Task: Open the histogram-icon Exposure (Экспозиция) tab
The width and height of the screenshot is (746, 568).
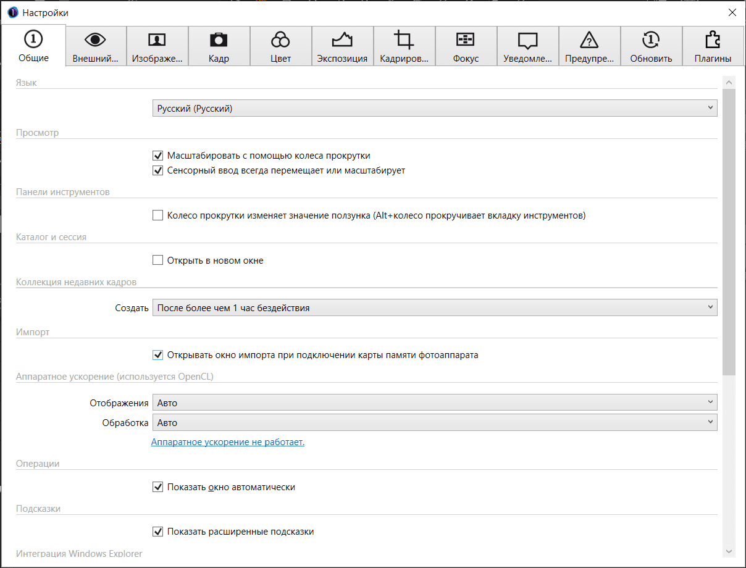Action: tap(343, 46)
